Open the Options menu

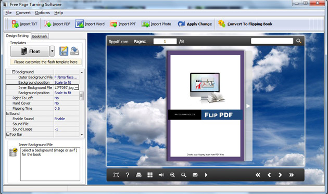pos(43,13)
